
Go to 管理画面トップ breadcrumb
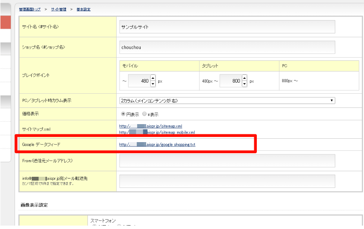coord(30,9)
